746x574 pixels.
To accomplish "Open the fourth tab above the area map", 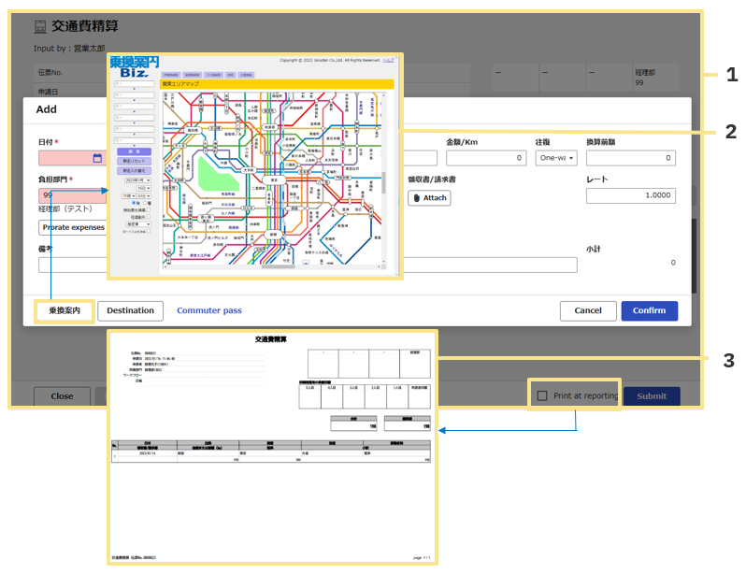I will [x=230, y=75].
